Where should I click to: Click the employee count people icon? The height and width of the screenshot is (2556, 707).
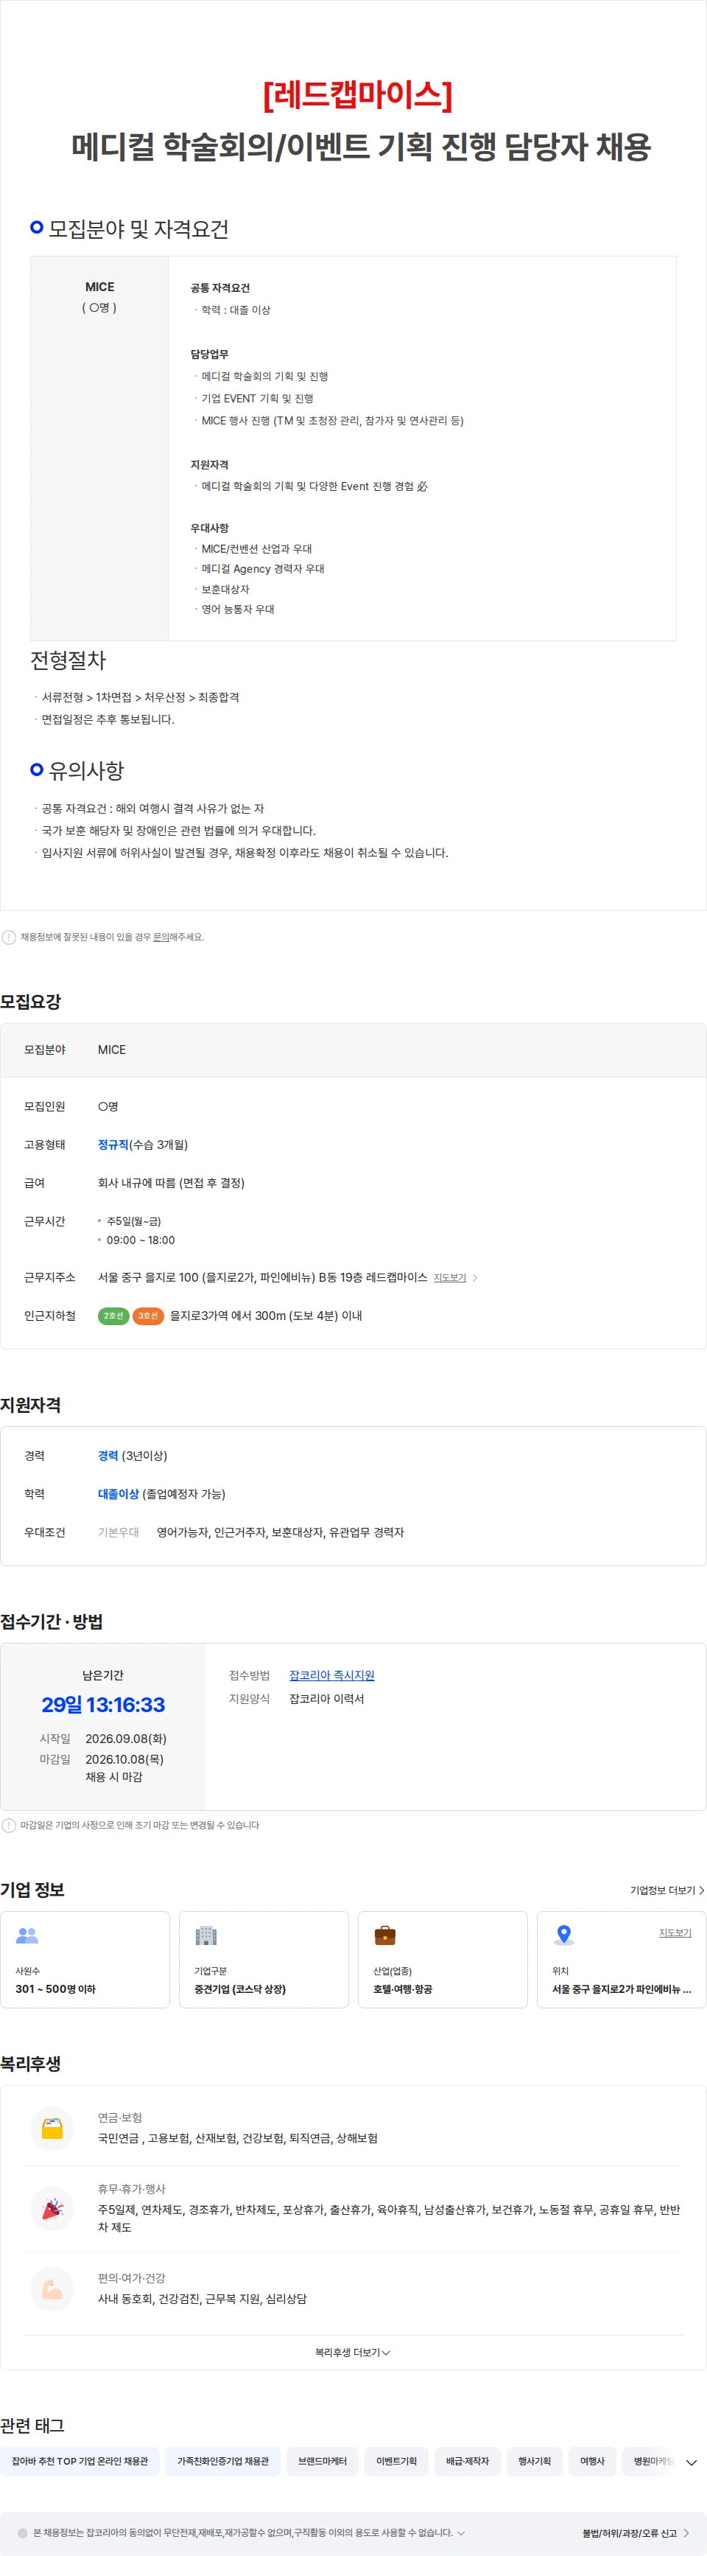pos(27,1935)
